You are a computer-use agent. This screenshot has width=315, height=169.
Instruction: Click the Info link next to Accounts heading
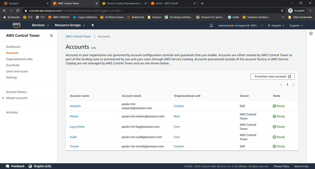(x=93, y=48)
